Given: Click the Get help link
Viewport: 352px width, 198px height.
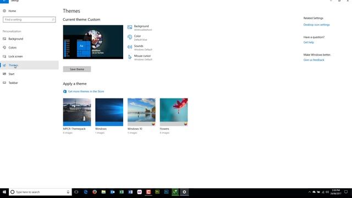Looking at the screenshot, I should 309,42.
